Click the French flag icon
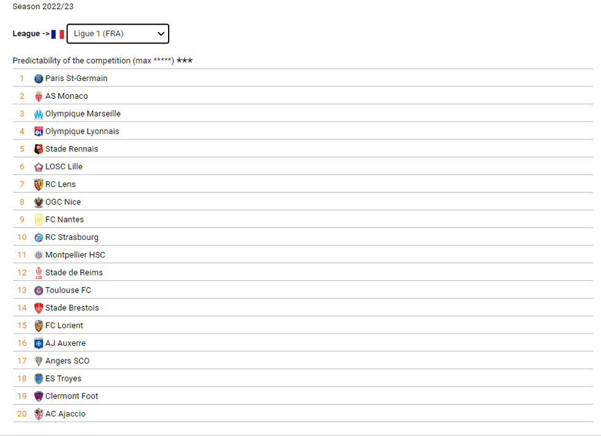This screenshot has height=436, width=601. tap(58, 34)
